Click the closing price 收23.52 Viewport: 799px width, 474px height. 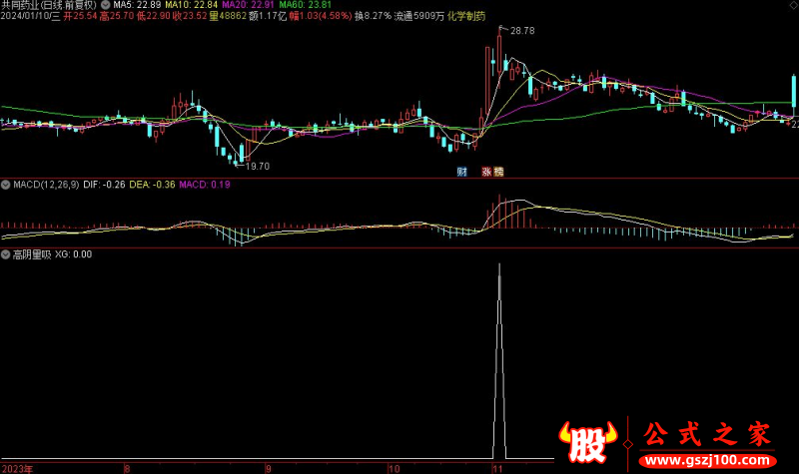pyautogui.click(x=190, y=16)
